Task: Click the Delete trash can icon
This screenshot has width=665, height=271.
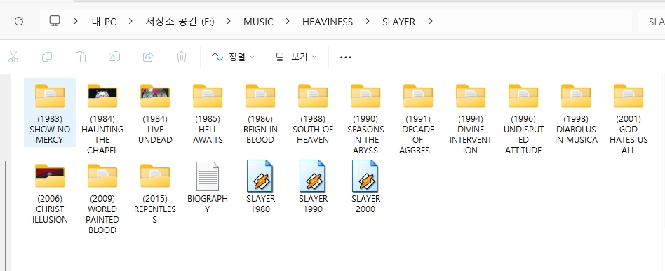Action: click(182, 57)
